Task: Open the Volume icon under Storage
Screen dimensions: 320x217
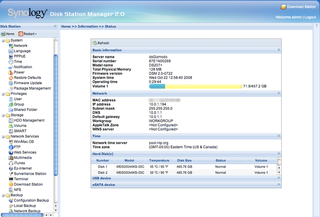Action: (x=11, y=126)
